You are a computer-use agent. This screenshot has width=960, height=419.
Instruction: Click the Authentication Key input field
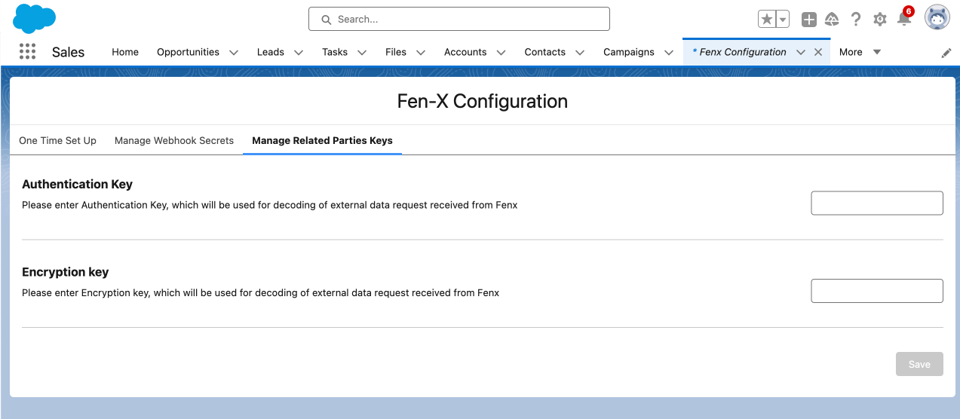click(x=877, y=203)
